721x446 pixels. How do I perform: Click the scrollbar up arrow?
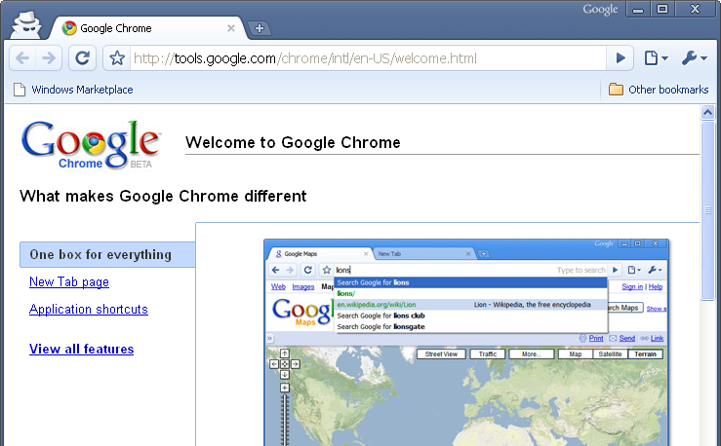coord(707,112)
